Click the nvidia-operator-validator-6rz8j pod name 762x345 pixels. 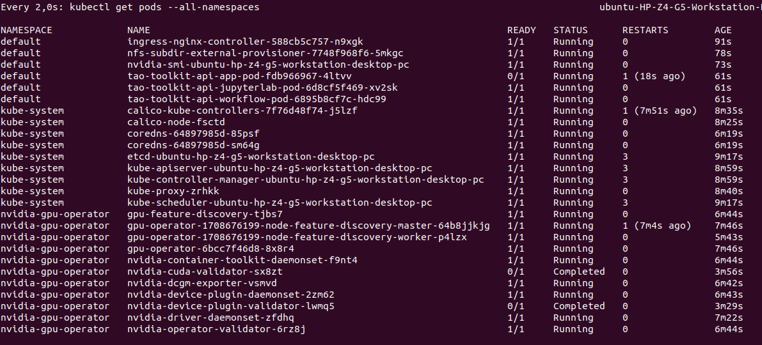(x=216, y=329)
